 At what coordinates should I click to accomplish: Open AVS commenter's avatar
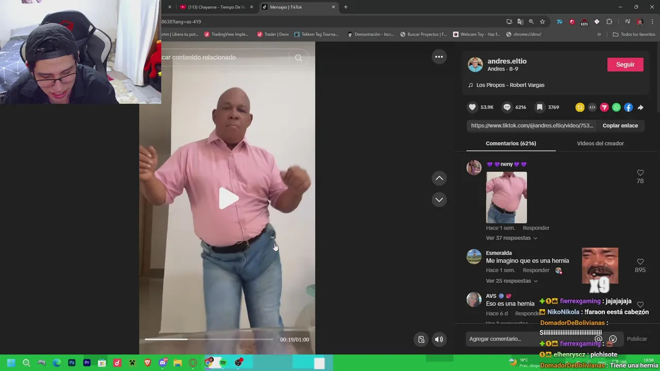[x=474, y=299]
